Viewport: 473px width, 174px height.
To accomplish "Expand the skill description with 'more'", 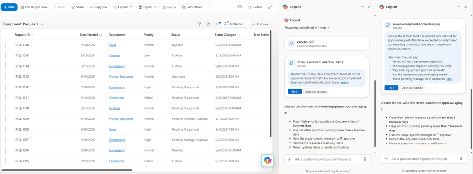I will pos(345,82).
